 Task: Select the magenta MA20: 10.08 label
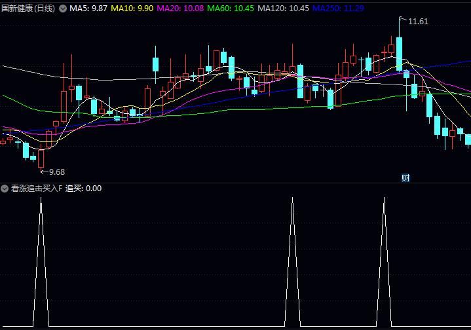pos(180,9)
